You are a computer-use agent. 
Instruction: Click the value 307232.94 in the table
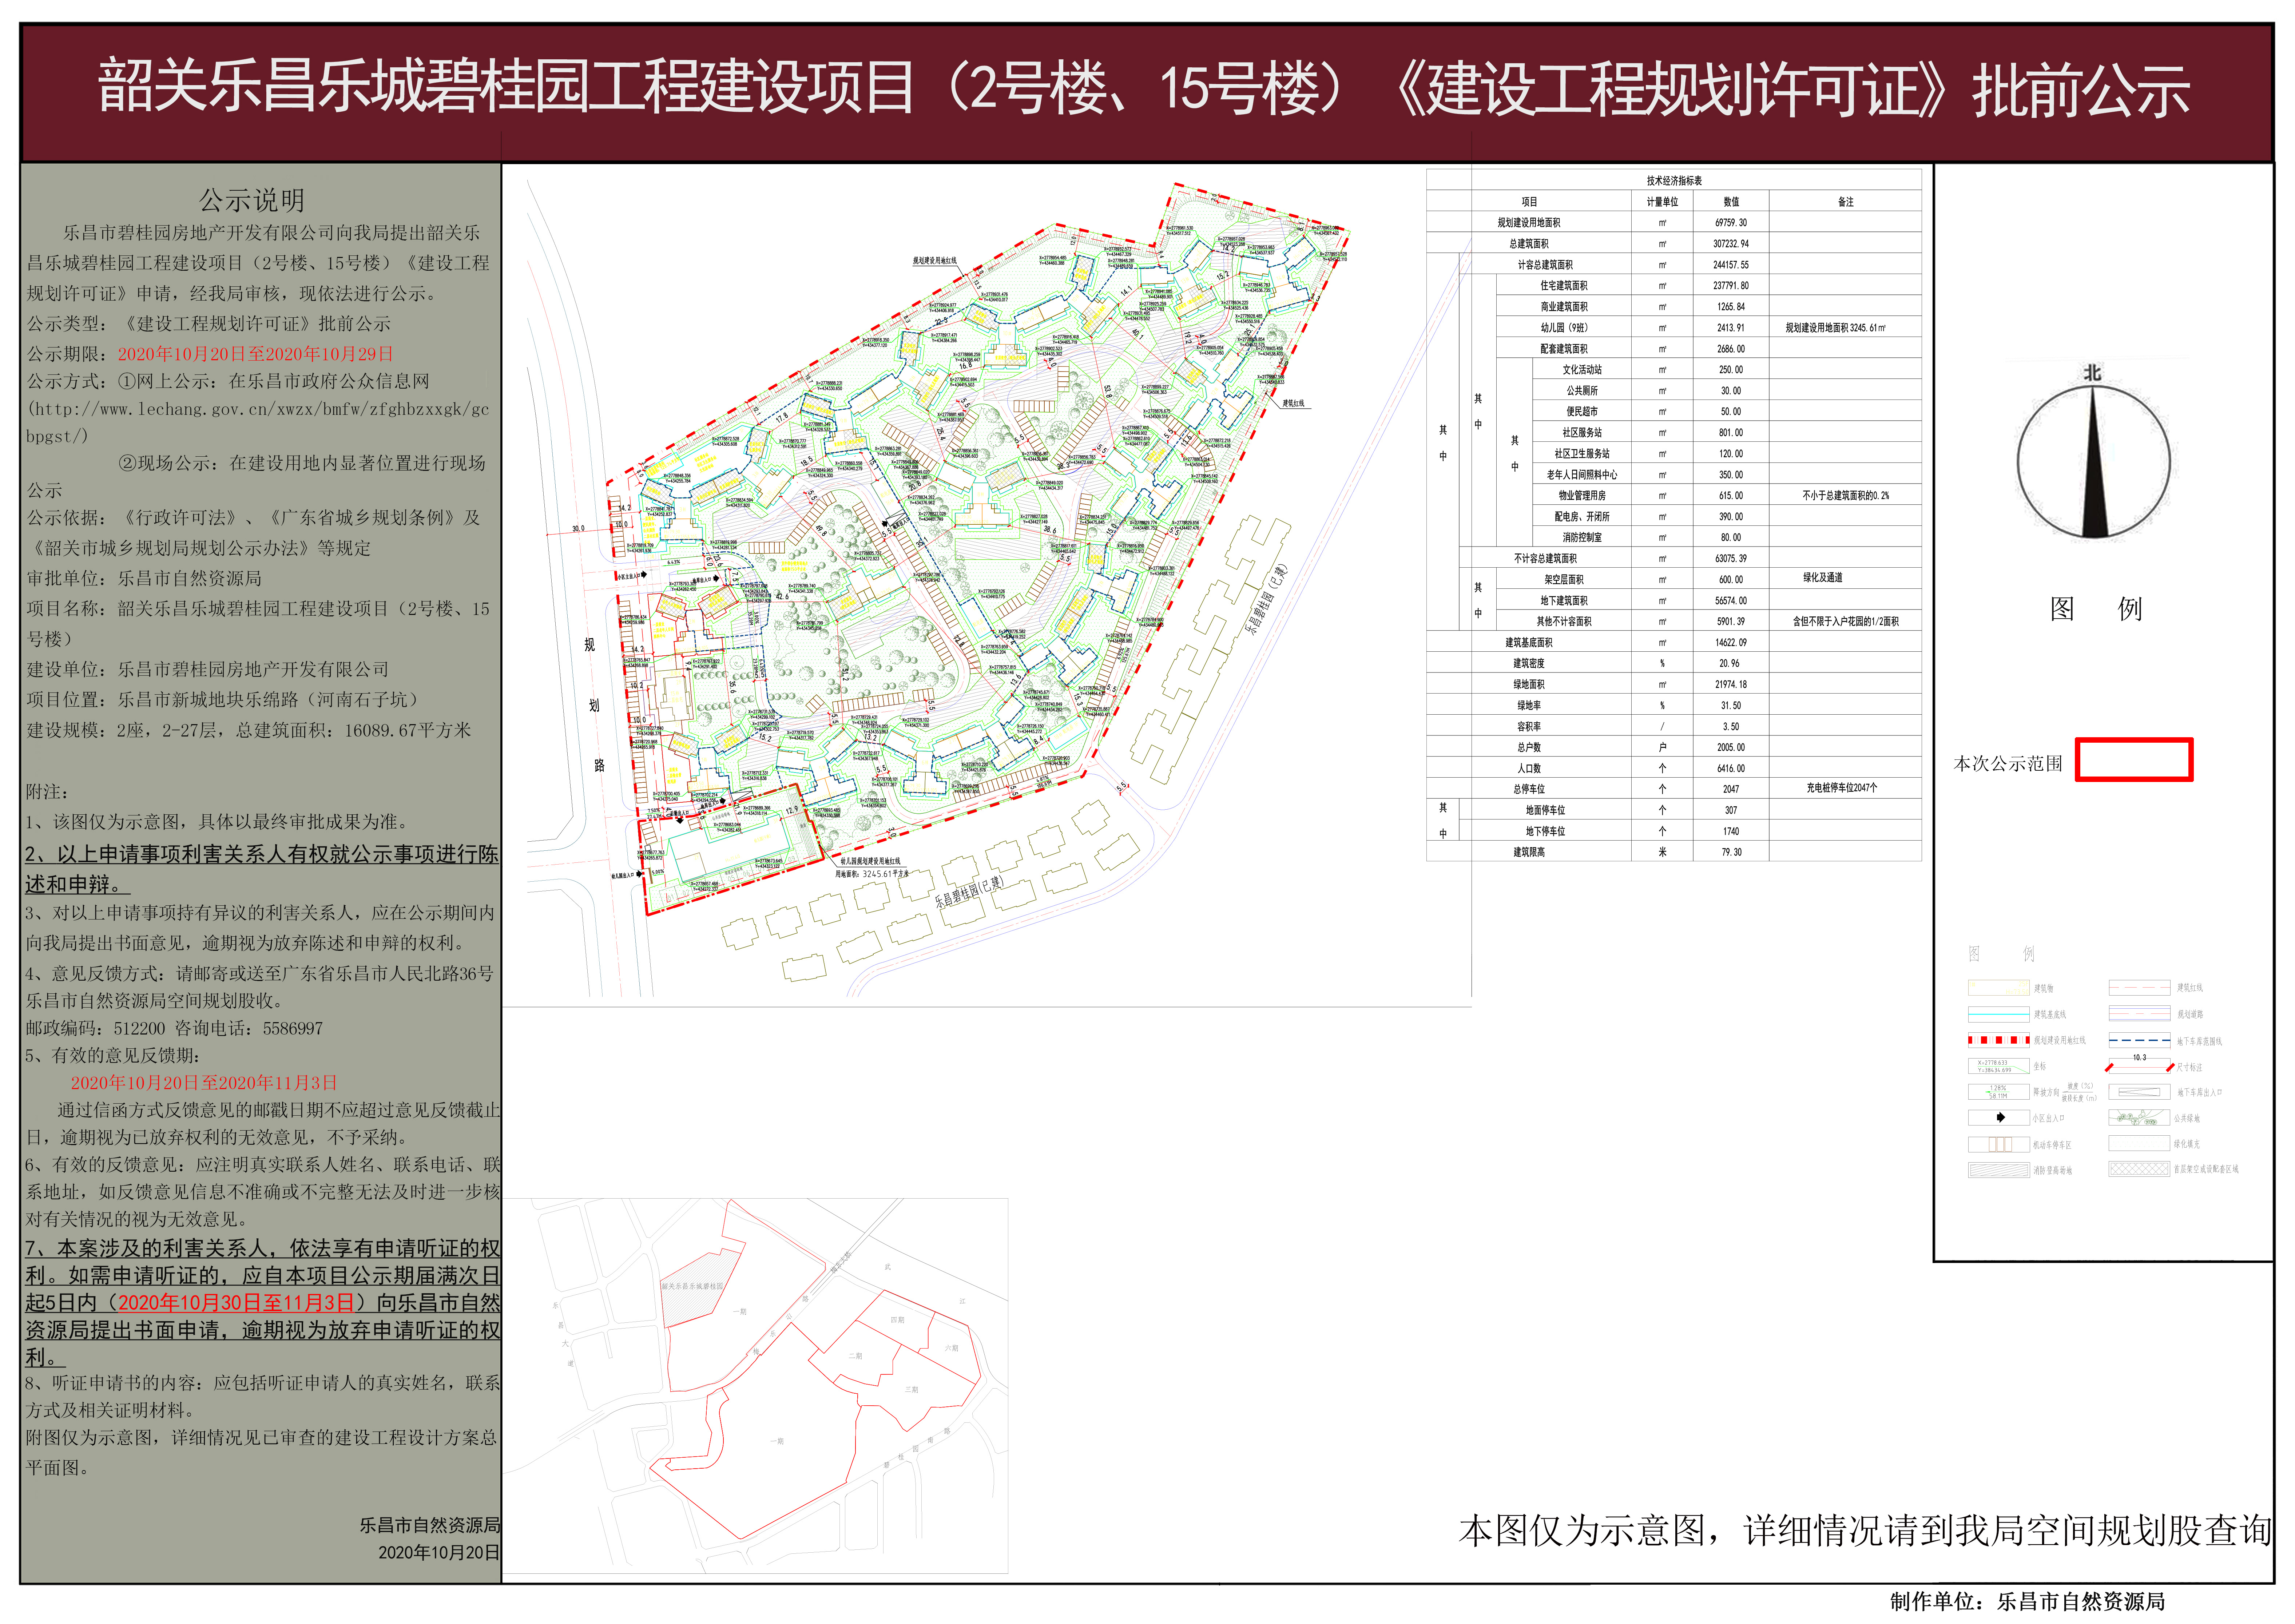tap(1731, 244)
